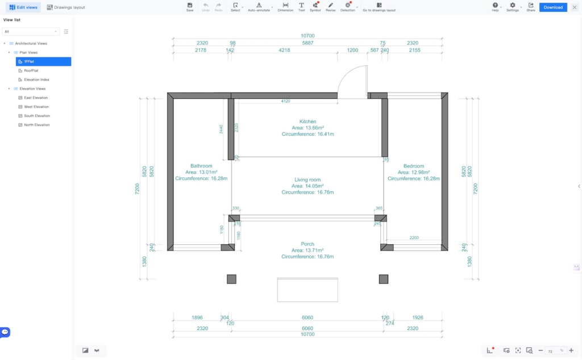Click the zoom percentage input field
This screenshot has width=582, height=360.
point(551,351)
